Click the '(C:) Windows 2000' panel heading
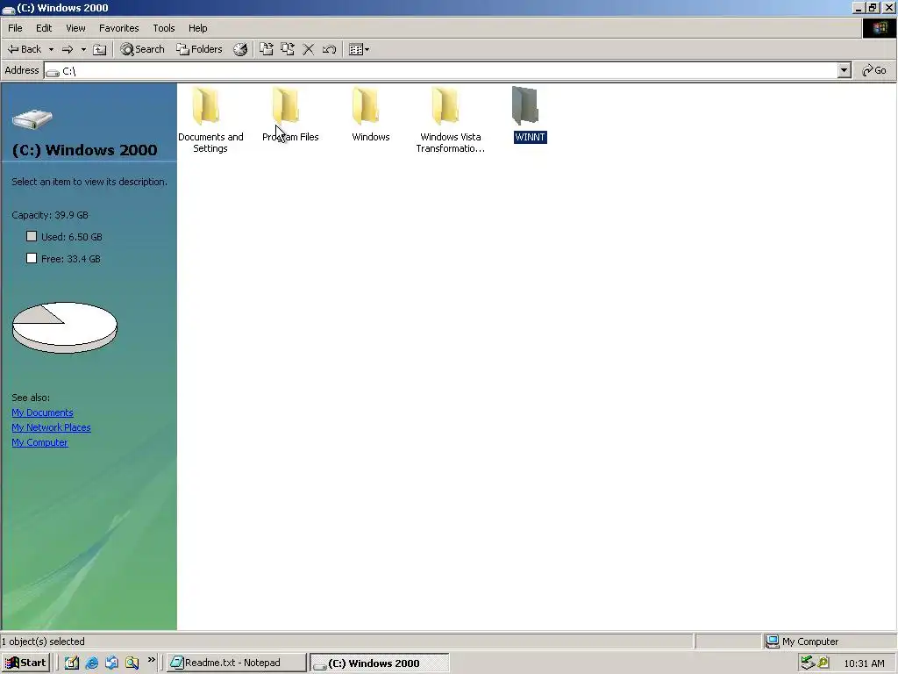This screenshot has height=674, width=898. click(x=85, y=150)
